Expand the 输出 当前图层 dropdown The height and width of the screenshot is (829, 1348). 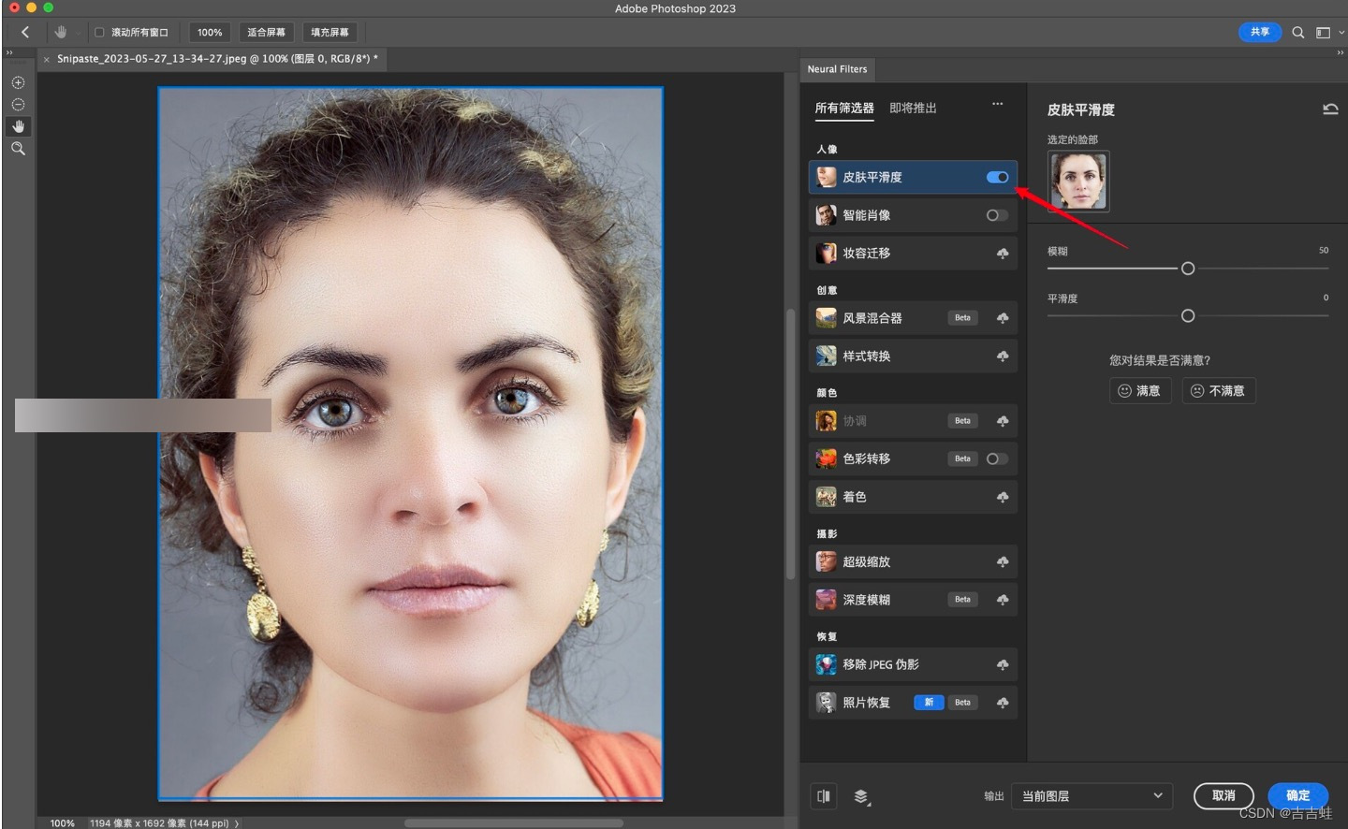pos(1092,796)
